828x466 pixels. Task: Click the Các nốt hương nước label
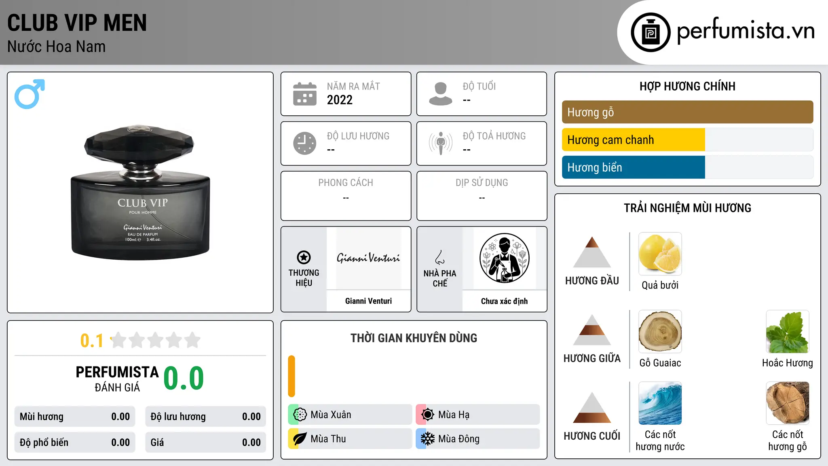[660, 441]
